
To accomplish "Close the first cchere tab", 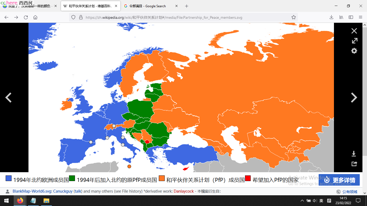I will [x=56, y=6].
